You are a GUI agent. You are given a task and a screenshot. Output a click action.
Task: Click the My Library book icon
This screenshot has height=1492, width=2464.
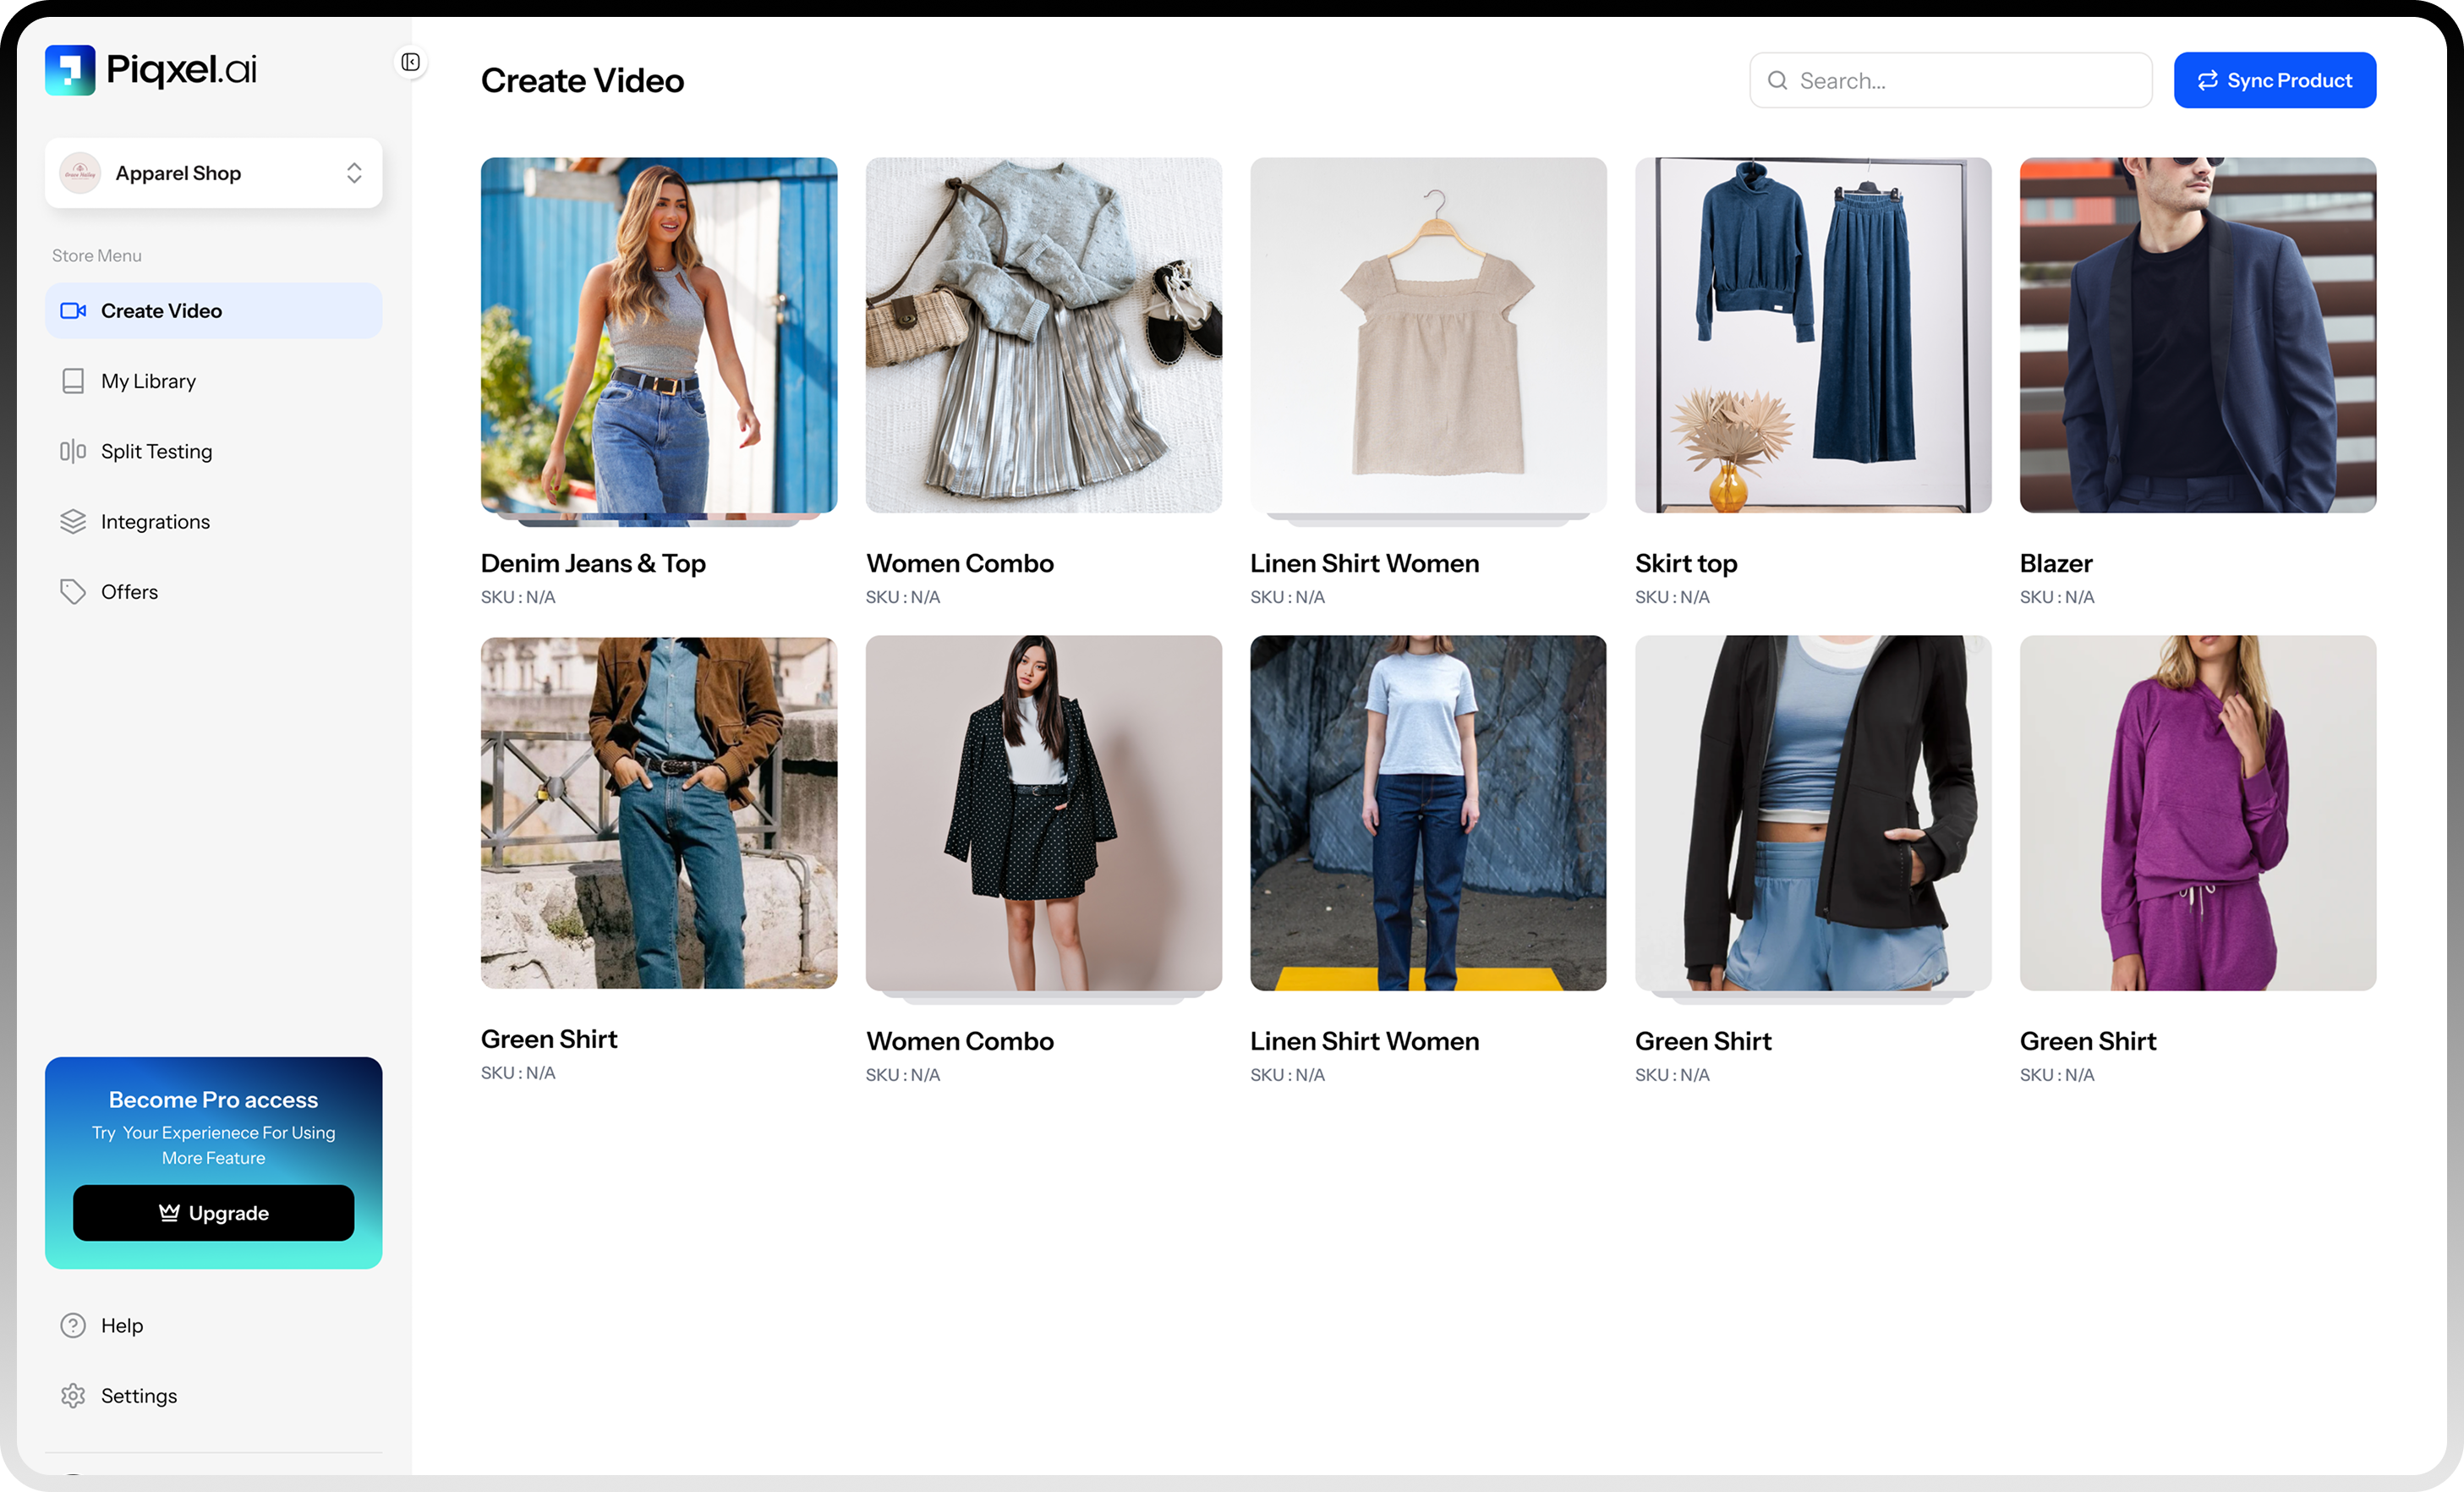click(x=73, y=381)
